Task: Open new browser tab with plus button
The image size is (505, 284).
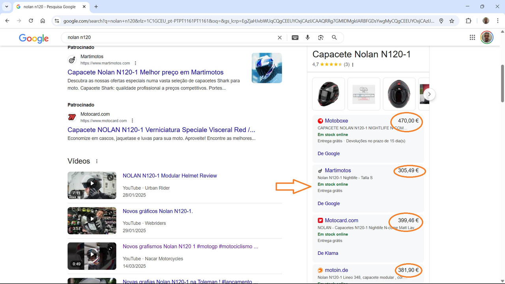Action: tap(96, 7)
